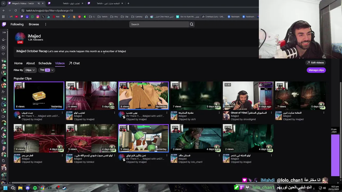Open the YouTube bookmark icon
The height and width of the screenshot is (192, 342).
pyautogui.click(x=17, y=17)
